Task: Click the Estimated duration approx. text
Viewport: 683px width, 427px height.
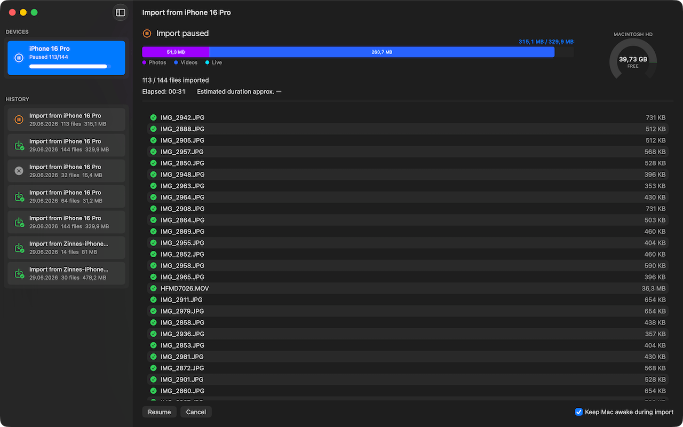Action: pos(239,92)
